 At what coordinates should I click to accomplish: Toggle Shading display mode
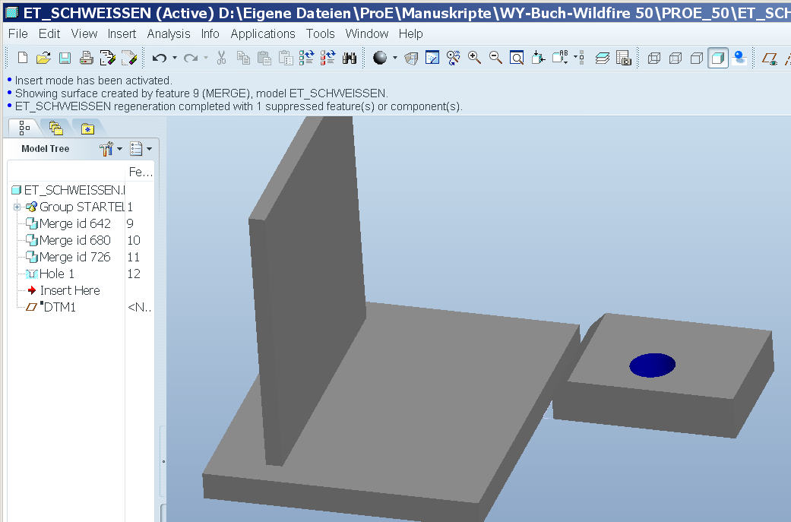718,58
